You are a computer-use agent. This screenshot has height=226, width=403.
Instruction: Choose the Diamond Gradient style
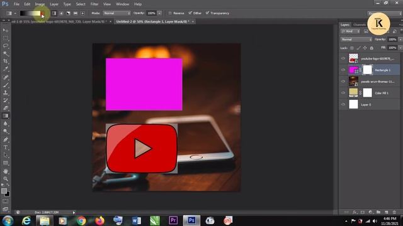click(82, 13)
